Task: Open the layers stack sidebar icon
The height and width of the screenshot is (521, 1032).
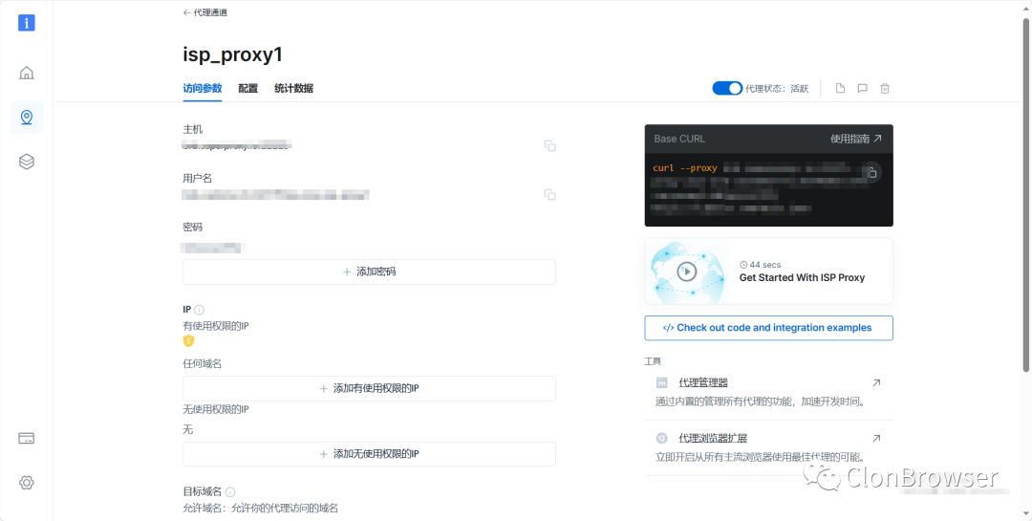Action: (27, 163)
